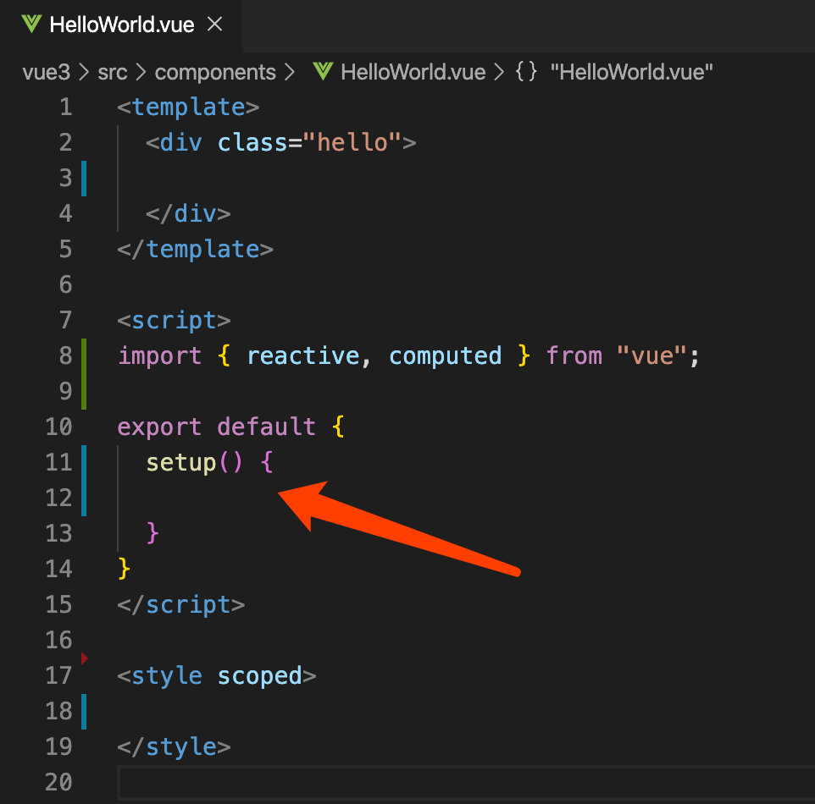Click the import keyword on line 8
815x804 pixels.
coord(159,357)
